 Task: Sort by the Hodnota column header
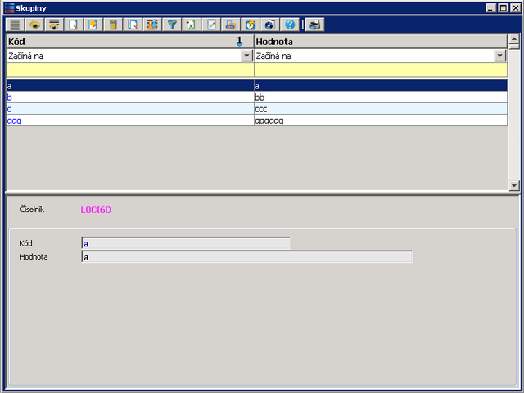click(x=377, y=41)
